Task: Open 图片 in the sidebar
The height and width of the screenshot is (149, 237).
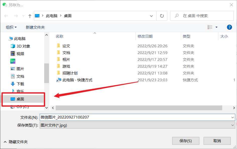Action: pos(20,69)
